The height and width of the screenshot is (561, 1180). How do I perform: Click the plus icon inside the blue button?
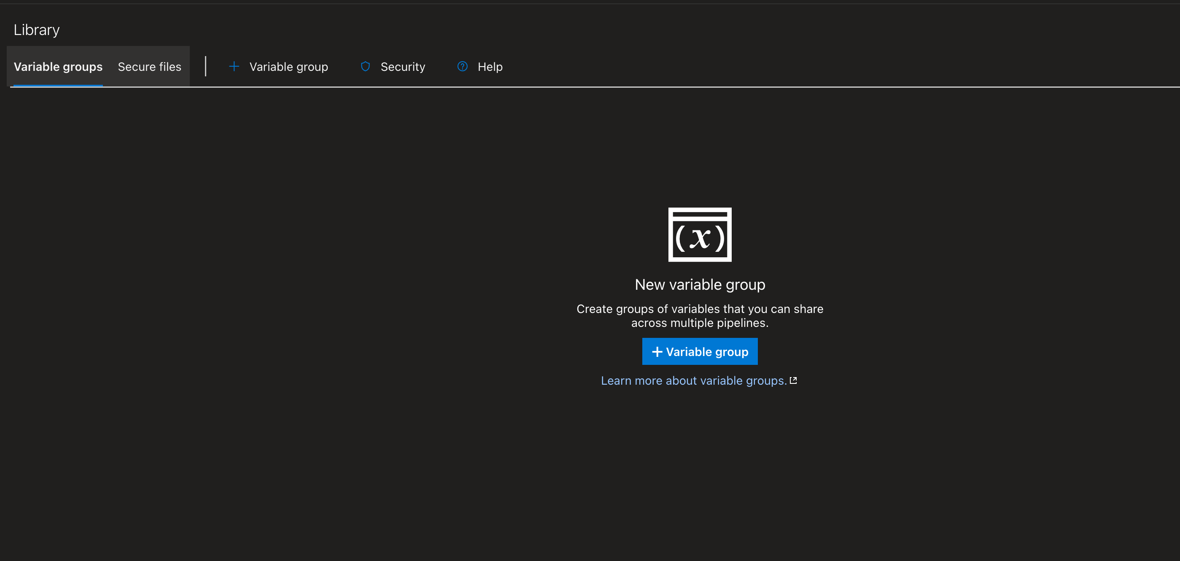point(657,351)
